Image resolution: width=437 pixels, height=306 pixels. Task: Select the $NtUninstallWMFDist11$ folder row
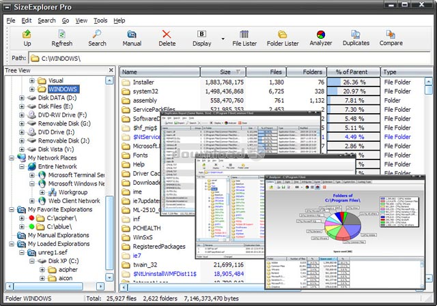pos(165,274)
